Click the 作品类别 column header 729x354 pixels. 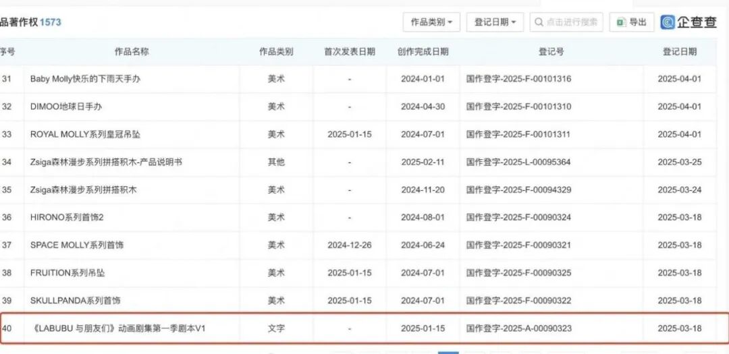pos(276,51)
